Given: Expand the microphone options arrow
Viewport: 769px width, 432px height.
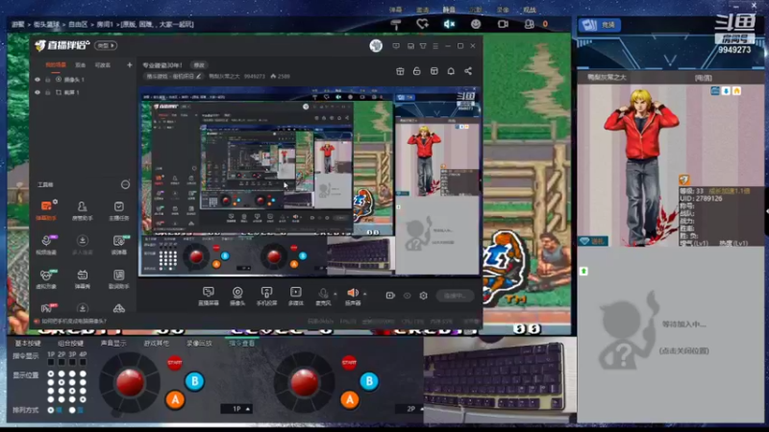Looking at the screenshot, I should tap(335, 294).
